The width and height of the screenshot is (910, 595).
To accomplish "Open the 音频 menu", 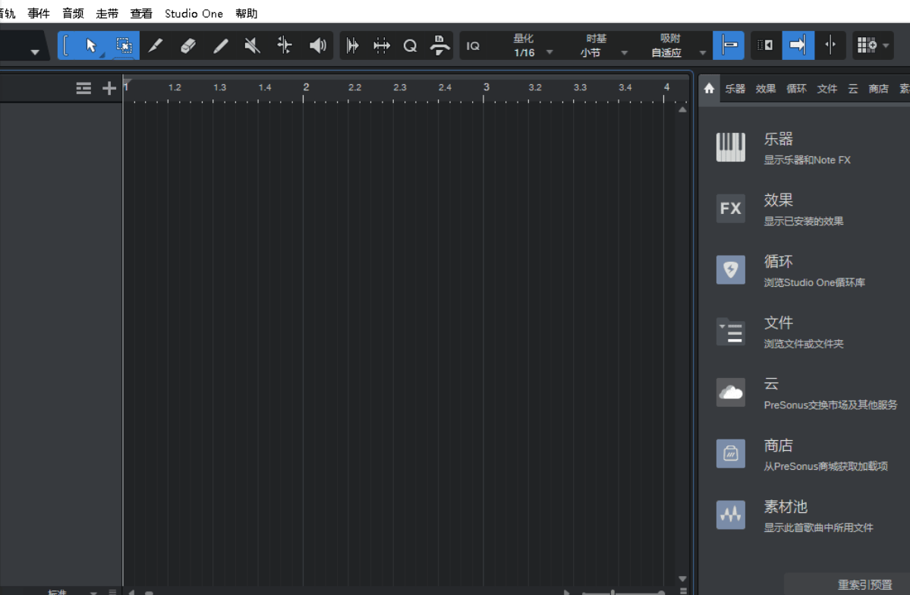I will tap(73, 14).
